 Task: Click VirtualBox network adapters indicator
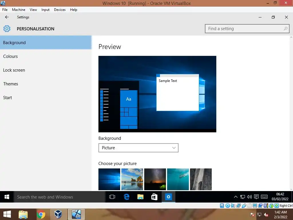click(x=238, y=206)
